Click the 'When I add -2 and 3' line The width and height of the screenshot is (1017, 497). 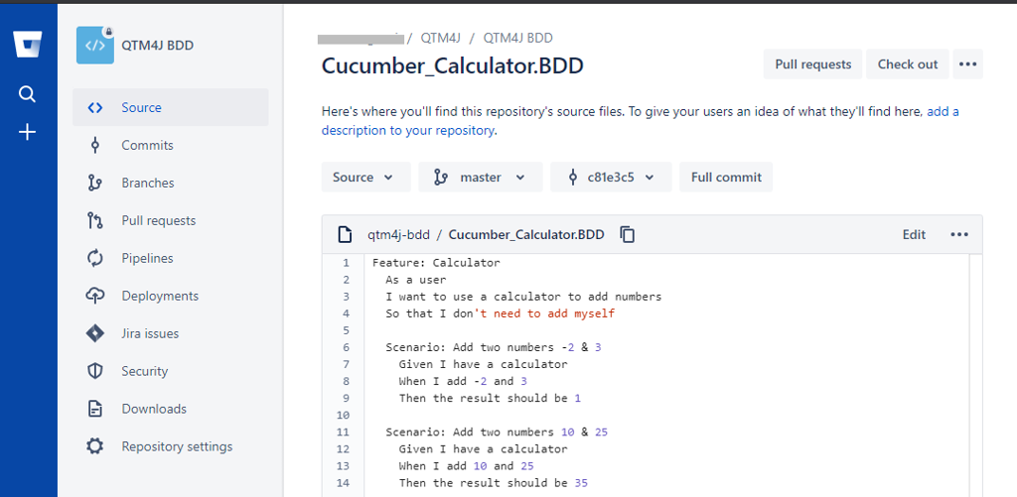tap(463, 381)
